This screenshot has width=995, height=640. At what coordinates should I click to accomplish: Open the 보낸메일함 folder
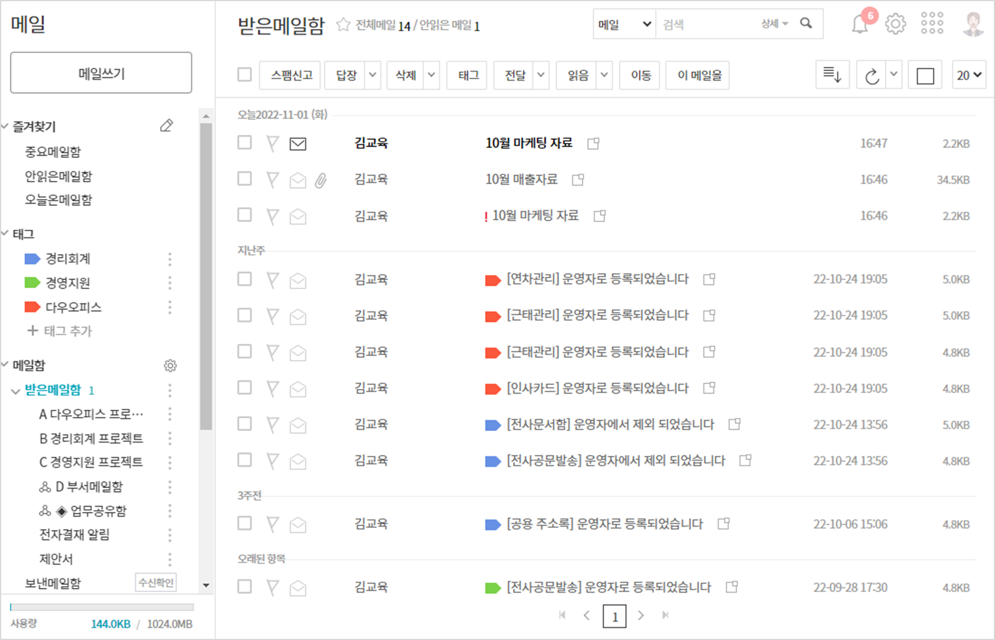[53, 583]
